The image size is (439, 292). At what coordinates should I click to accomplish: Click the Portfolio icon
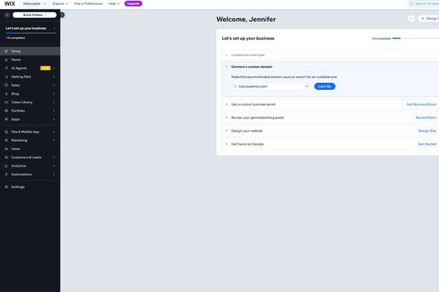(x=6, y=111)
